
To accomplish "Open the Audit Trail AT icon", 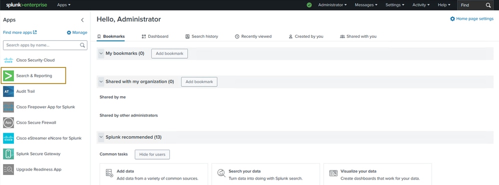I will click(8, 92).
